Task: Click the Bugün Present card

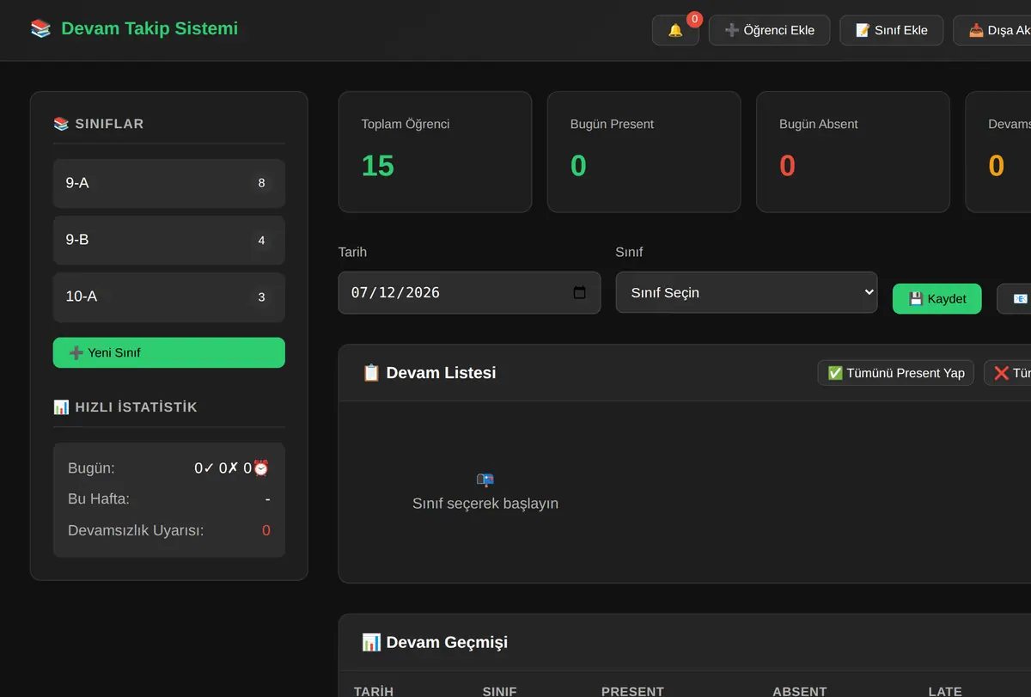Action: pyautogui.click(x=644, y=152)
